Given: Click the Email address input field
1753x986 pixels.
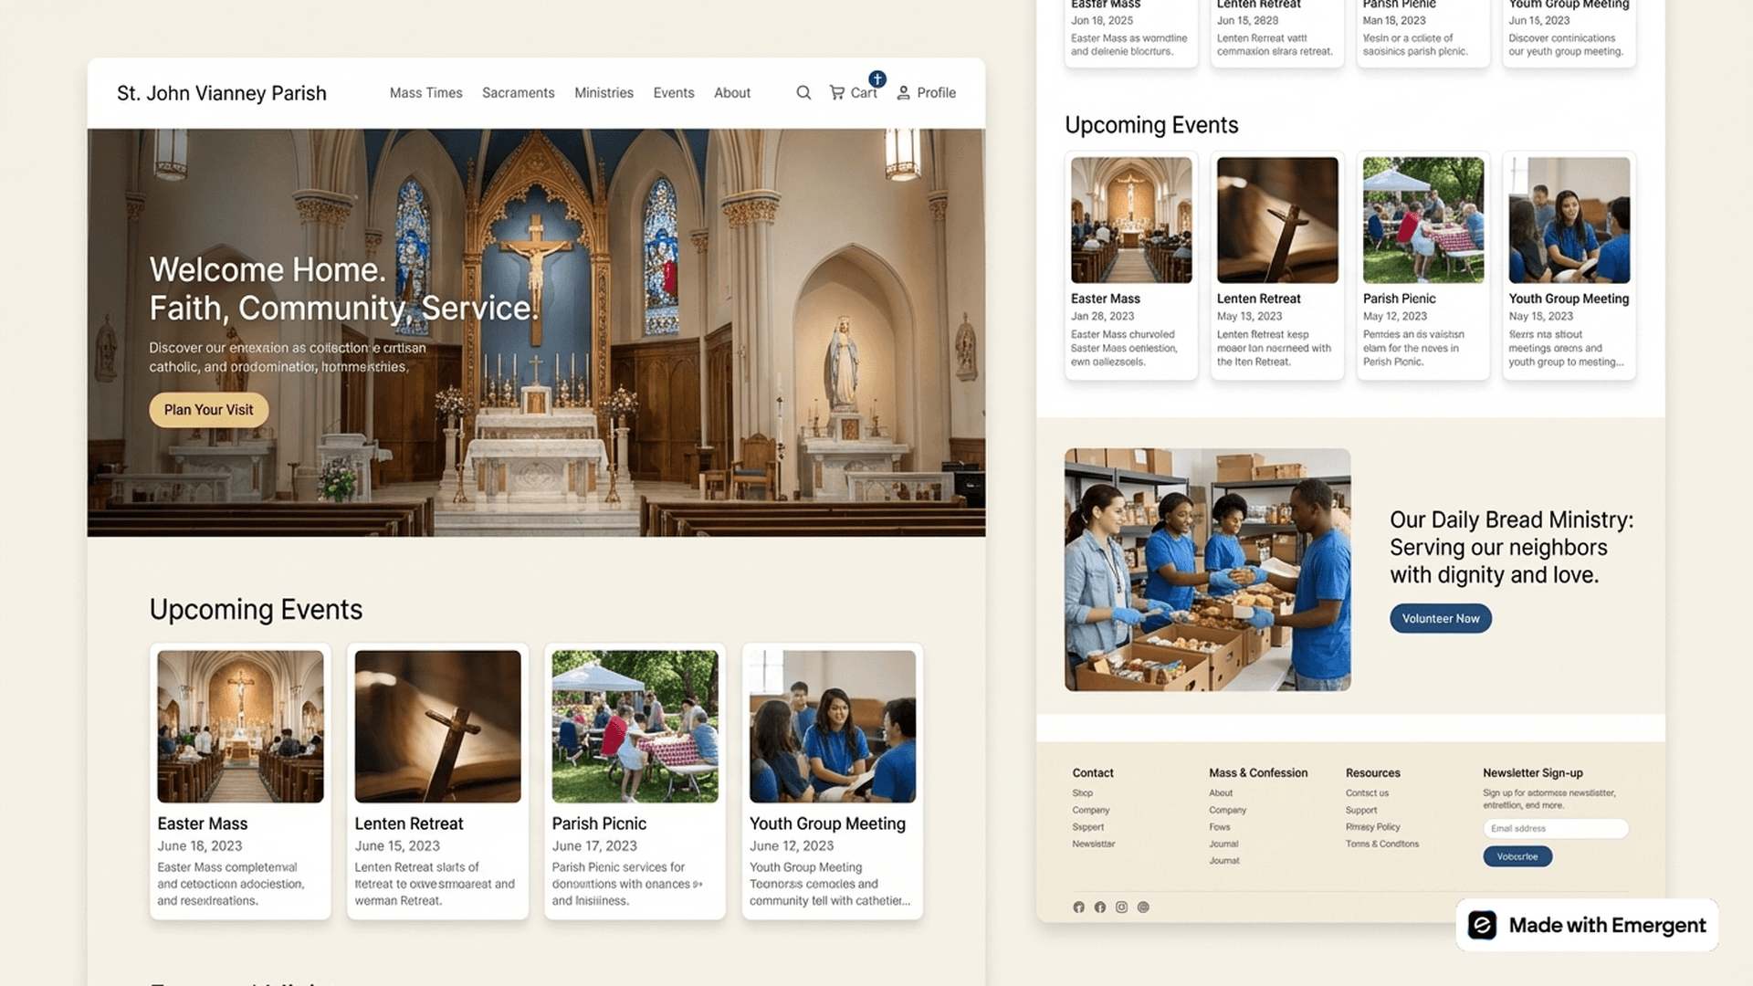Looking at the screenshot, I should coord(1555,828).
